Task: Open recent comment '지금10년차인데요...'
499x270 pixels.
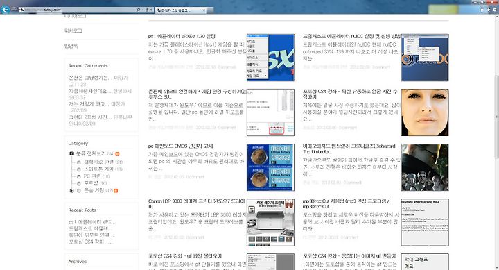Action: tap(89, 91)
